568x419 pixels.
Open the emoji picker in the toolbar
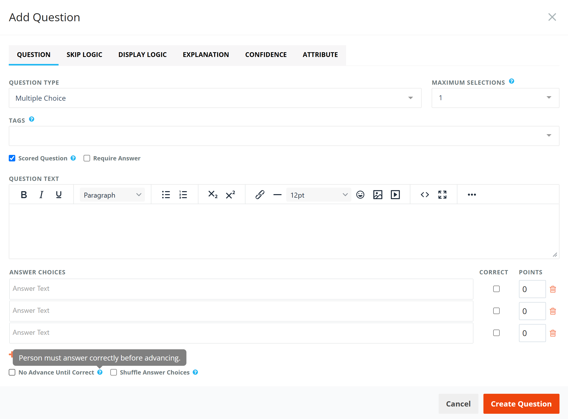pyautogui.click(x=360, y=195)
